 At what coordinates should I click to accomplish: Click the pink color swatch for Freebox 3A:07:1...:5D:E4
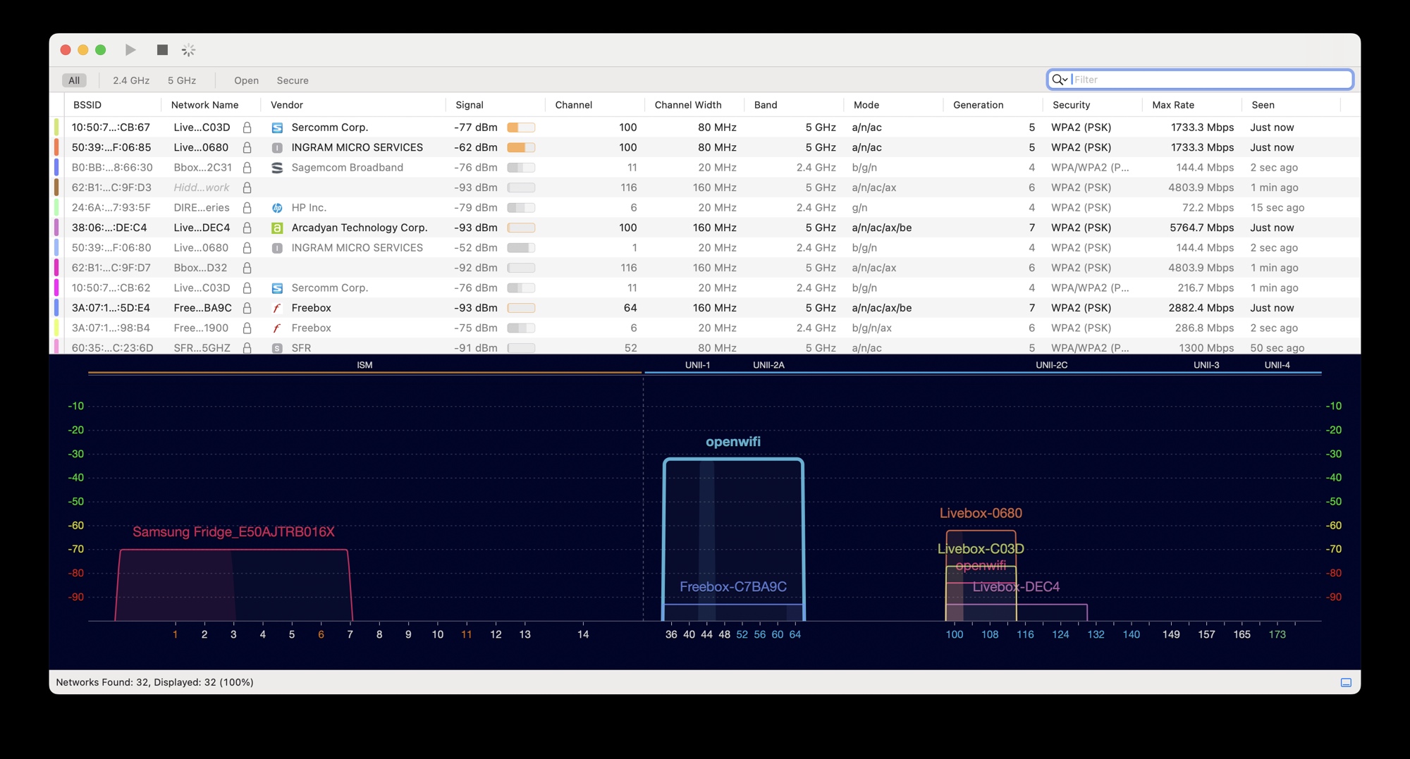coord(56,308)
